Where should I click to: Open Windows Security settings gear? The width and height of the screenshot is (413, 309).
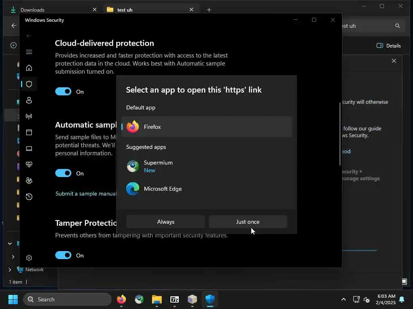tap(29, 258)
